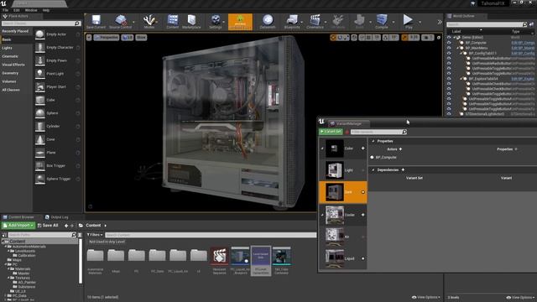Select the Cone shape actor

pos(58,139)
